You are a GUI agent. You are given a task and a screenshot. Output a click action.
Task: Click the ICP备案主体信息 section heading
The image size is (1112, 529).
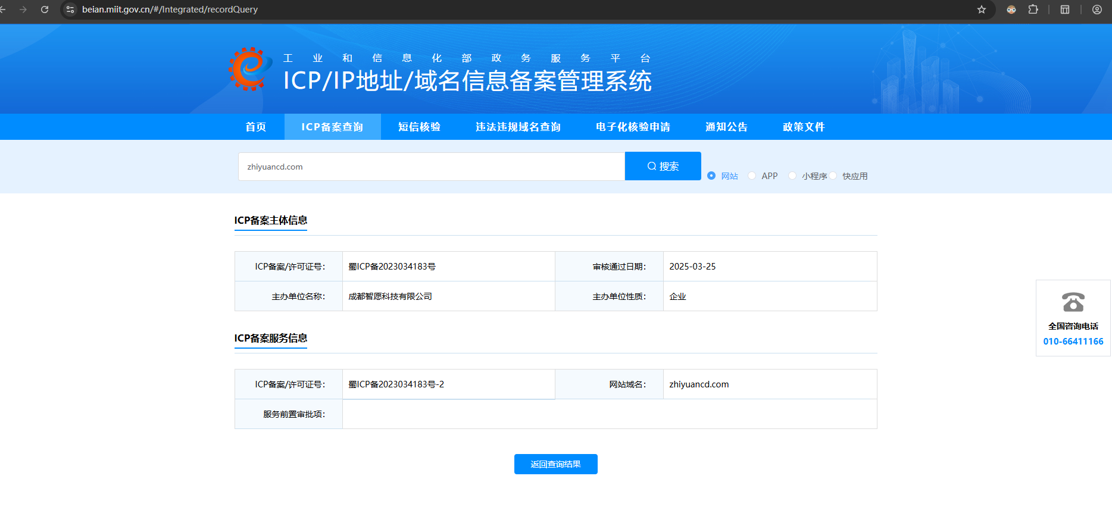tap(271, 220)
